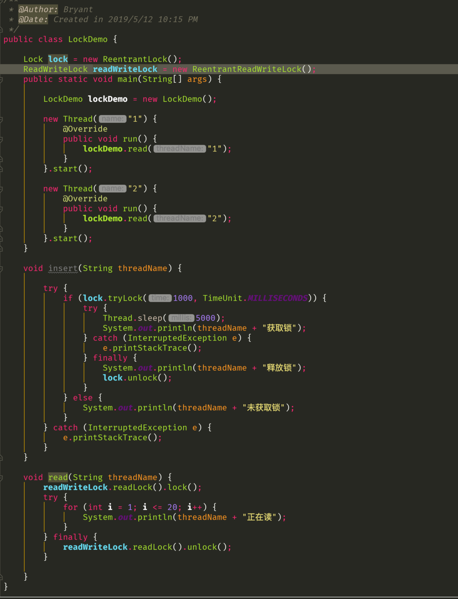This screenshot has width=458, height=599.
Task: Click the 1000 timeout value
Action: [x=183, y=298]
